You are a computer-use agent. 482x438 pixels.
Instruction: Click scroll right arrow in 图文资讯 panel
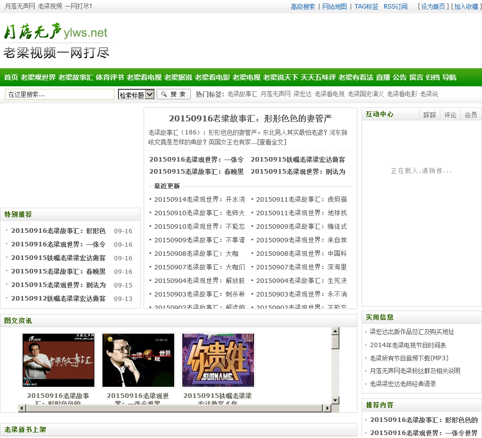(327, 408)
